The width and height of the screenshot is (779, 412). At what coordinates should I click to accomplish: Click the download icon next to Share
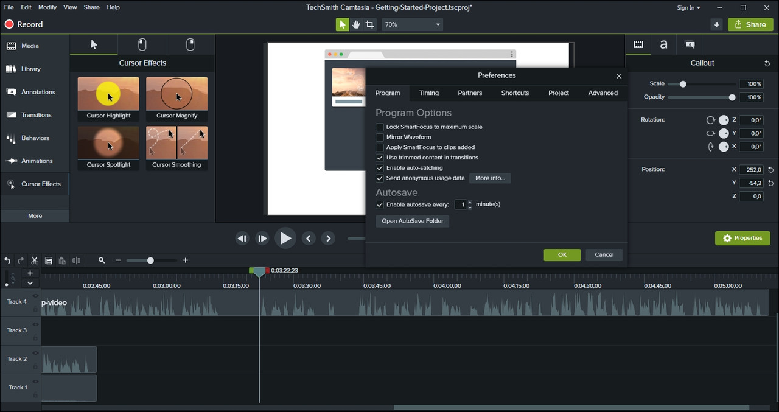coord(717,24)
